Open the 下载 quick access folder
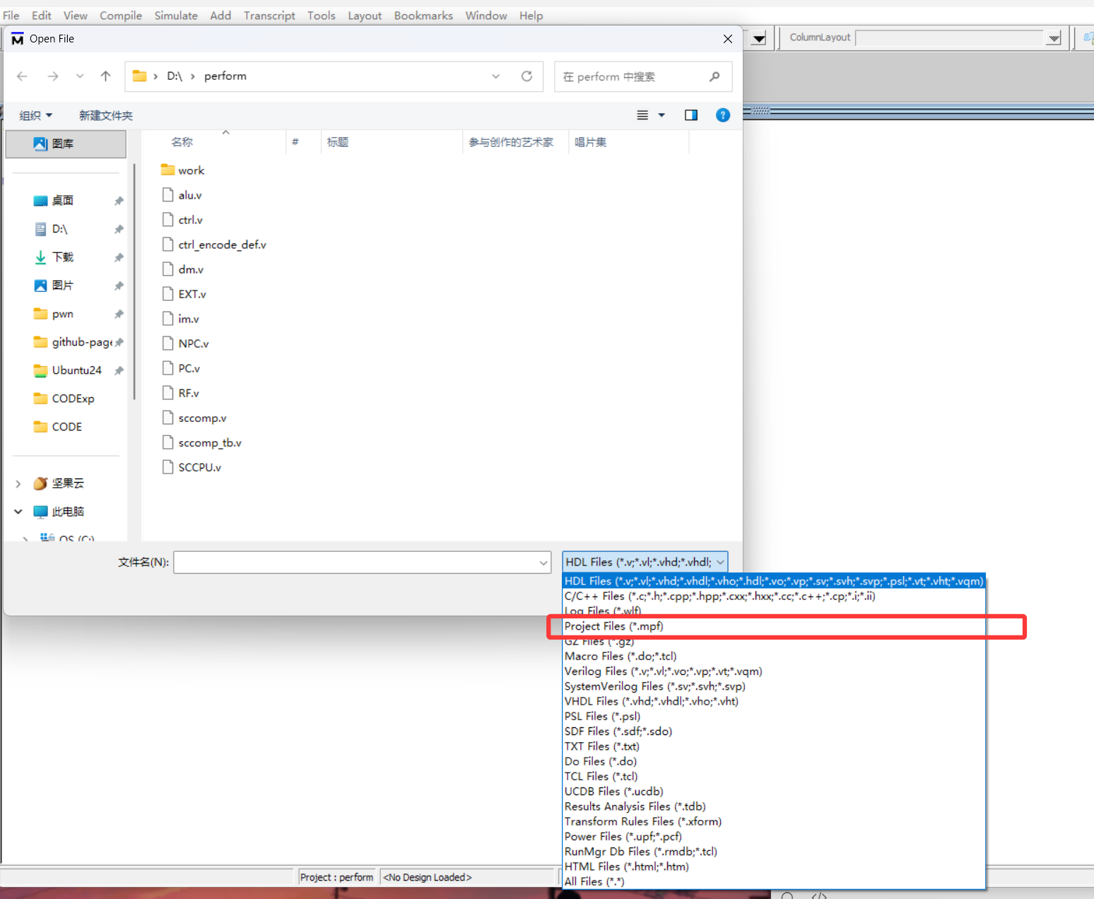Viewport: 1094px width, 899px height. [62, 257]
